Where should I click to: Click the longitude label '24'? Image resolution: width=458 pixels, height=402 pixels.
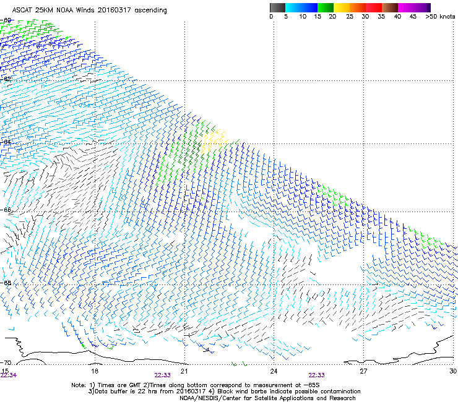[274, 371]
